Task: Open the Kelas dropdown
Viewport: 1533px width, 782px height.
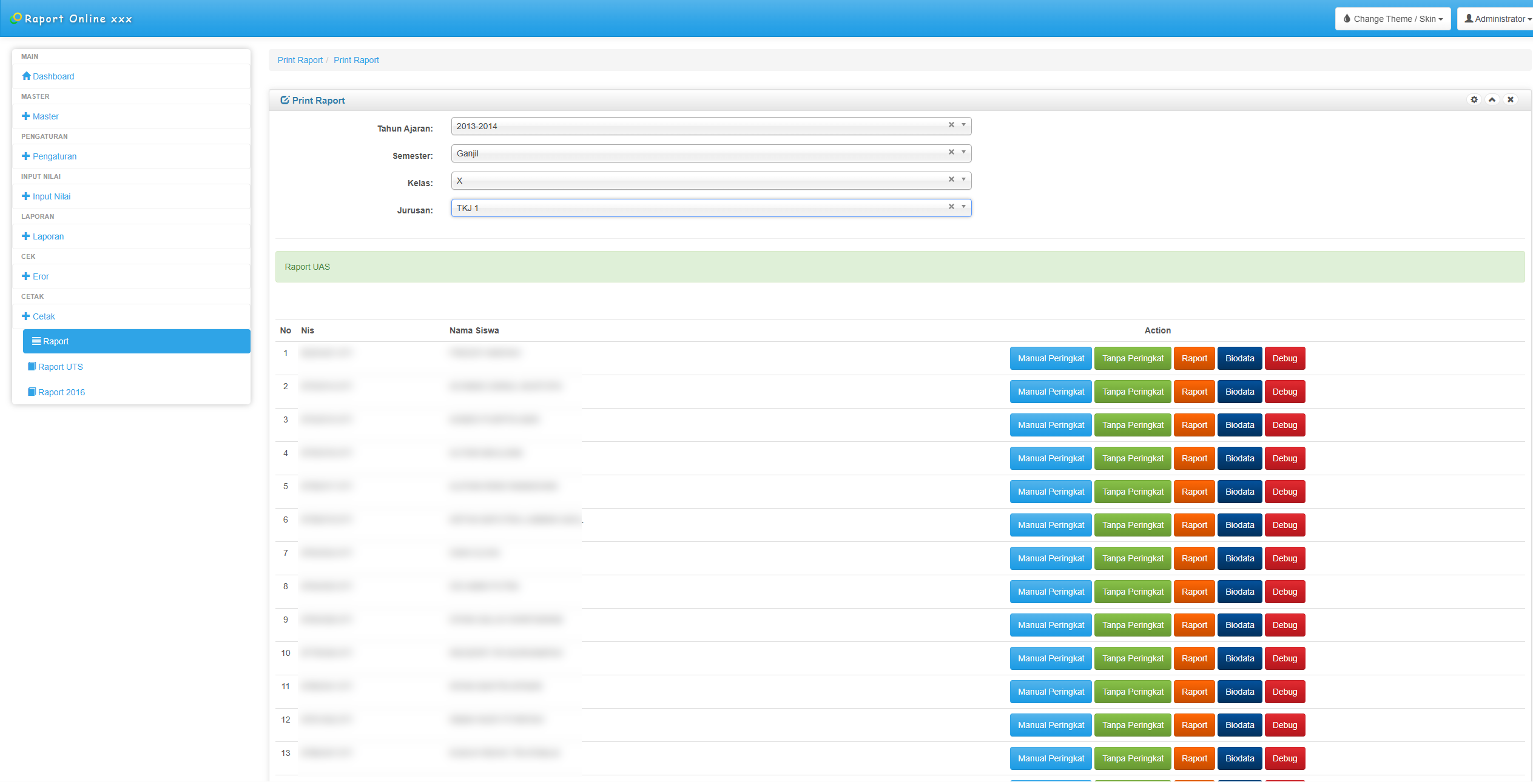Action: [x=962, y=180]
